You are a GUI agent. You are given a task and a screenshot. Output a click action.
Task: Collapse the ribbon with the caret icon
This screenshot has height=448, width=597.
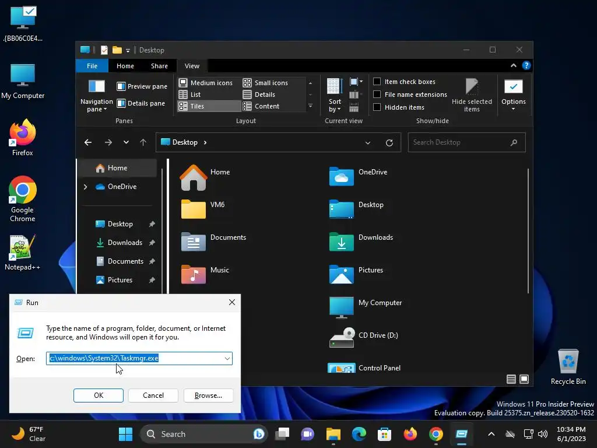pos(513,65)
